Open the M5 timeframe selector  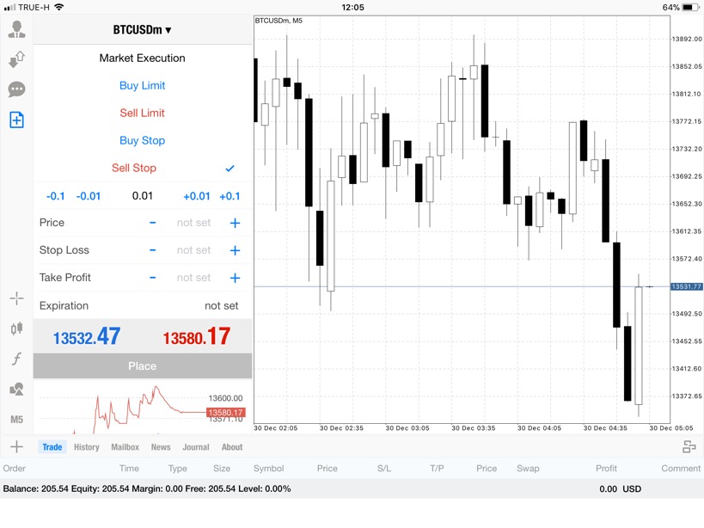click(x=16, y=420)
